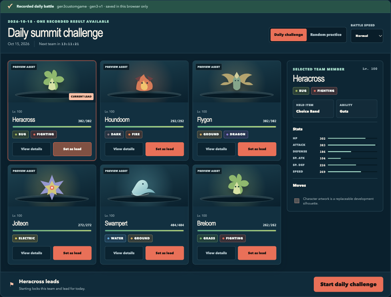The height and width of the screenshot is (297, 391).
Task: Click the Speed stat bar in Stats
Action: pos(352,172)
